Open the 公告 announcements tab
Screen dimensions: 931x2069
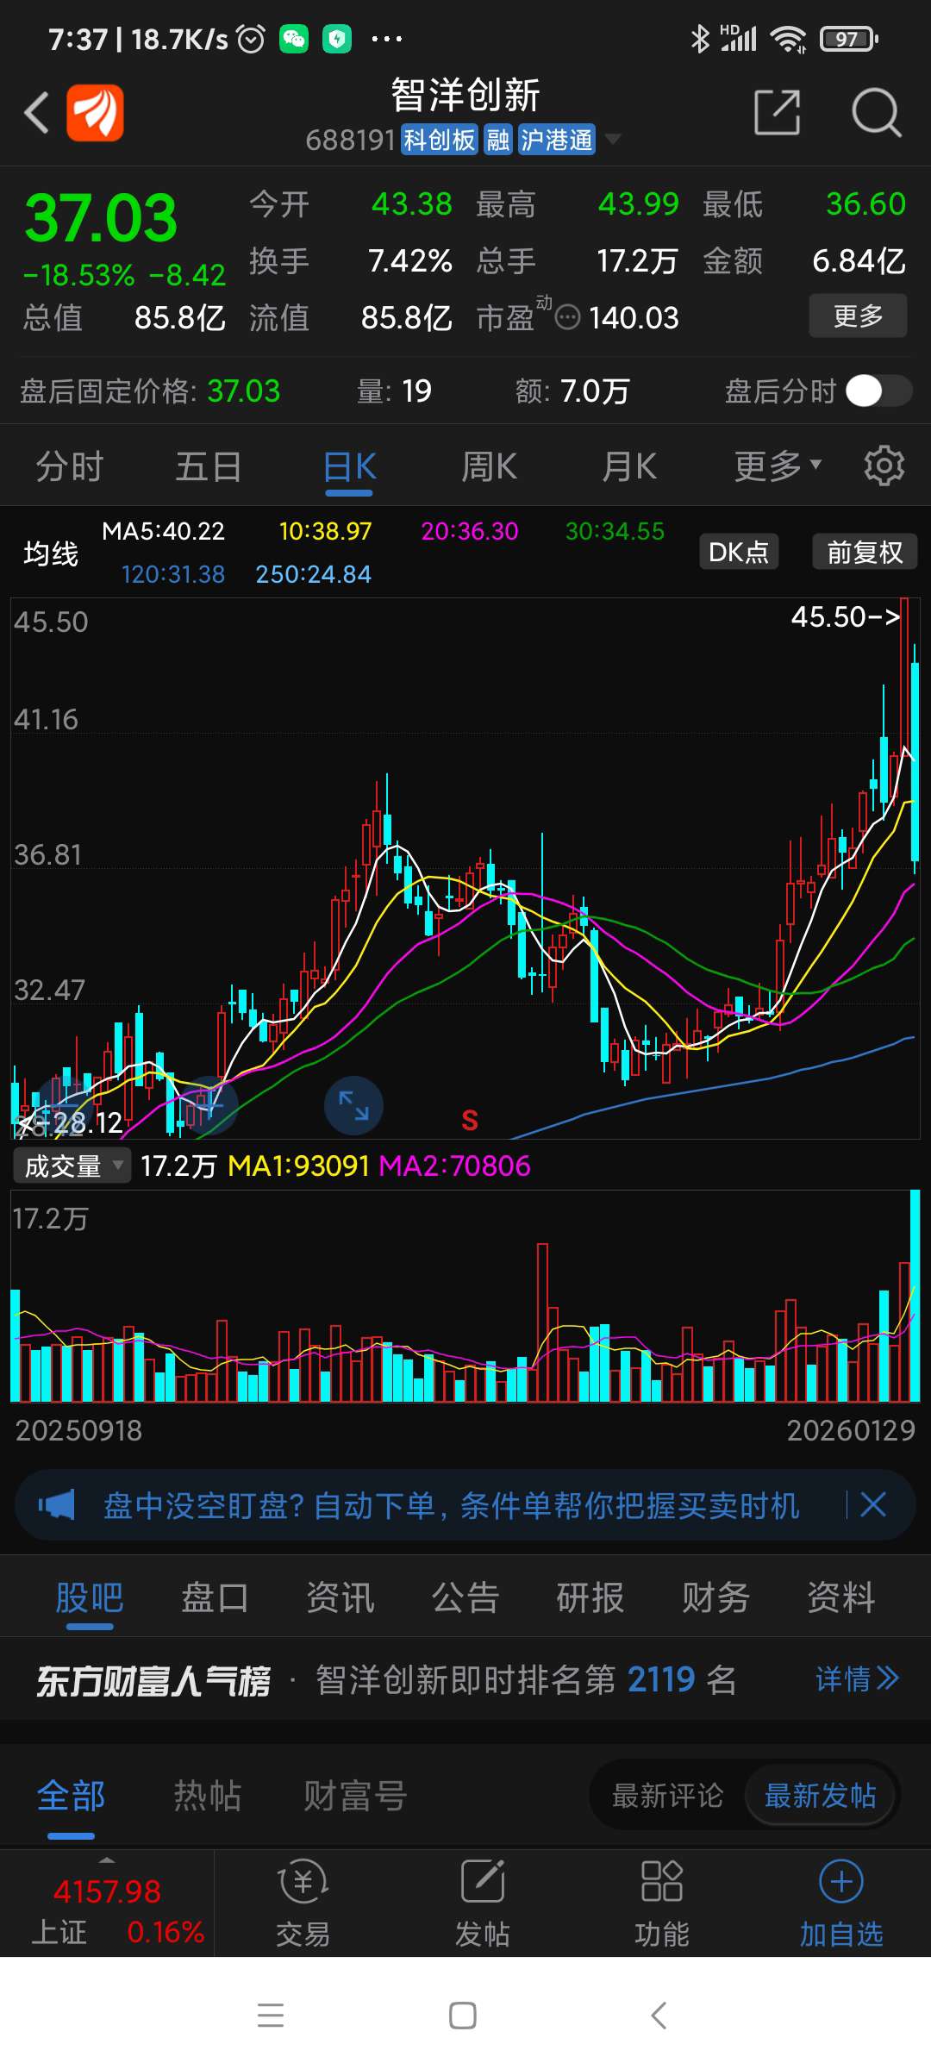point(465,1597)
